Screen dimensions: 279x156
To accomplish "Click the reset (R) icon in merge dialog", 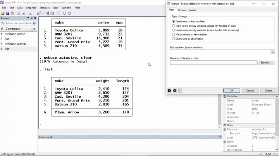I will 175,91.
